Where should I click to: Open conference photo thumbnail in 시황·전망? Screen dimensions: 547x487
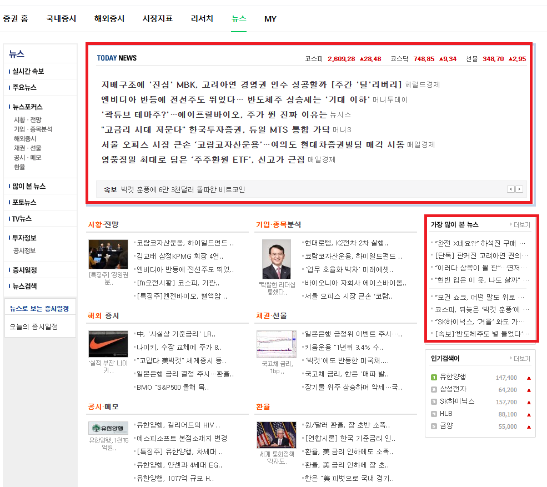[x=108, y=254]
